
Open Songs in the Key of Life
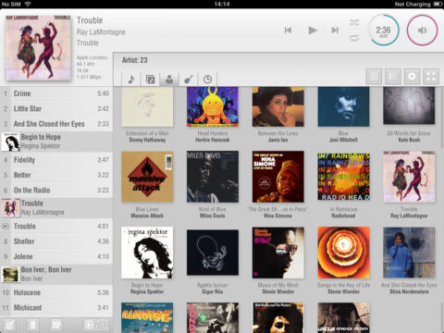pos(343,253)
